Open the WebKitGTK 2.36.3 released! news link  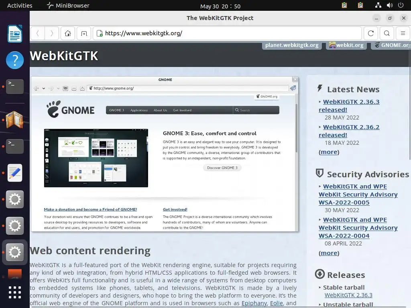[x=349, y=106]
